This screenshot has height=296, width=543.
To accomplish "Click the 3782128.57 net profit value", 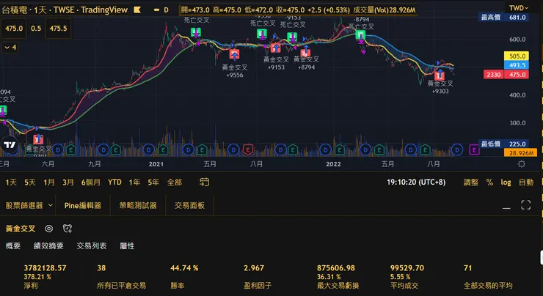I will [45, 268].
